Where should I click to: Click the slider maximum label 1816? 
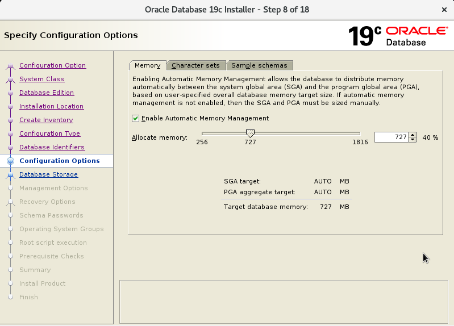[360, 142]
